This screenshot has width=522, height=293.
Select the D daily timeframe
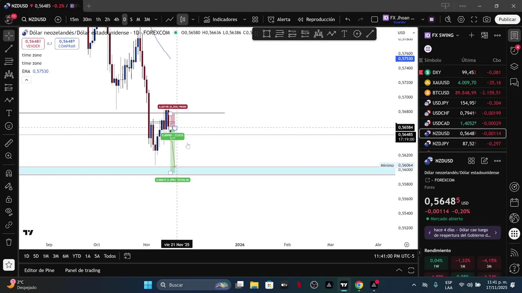point(125,20)
